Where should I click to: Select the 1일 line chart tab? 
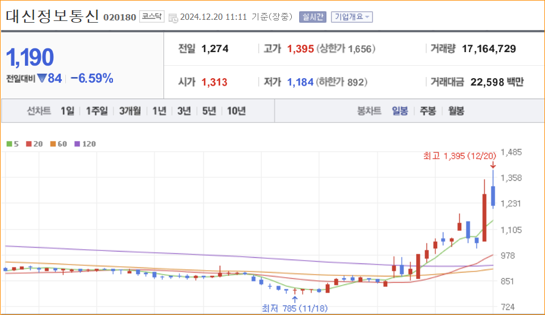[68, 111]
